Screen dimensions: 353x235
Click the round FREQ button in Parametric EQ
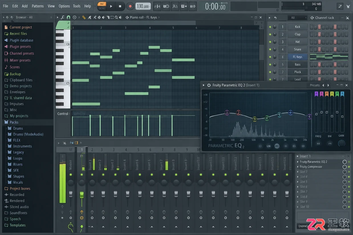(318, 143)
